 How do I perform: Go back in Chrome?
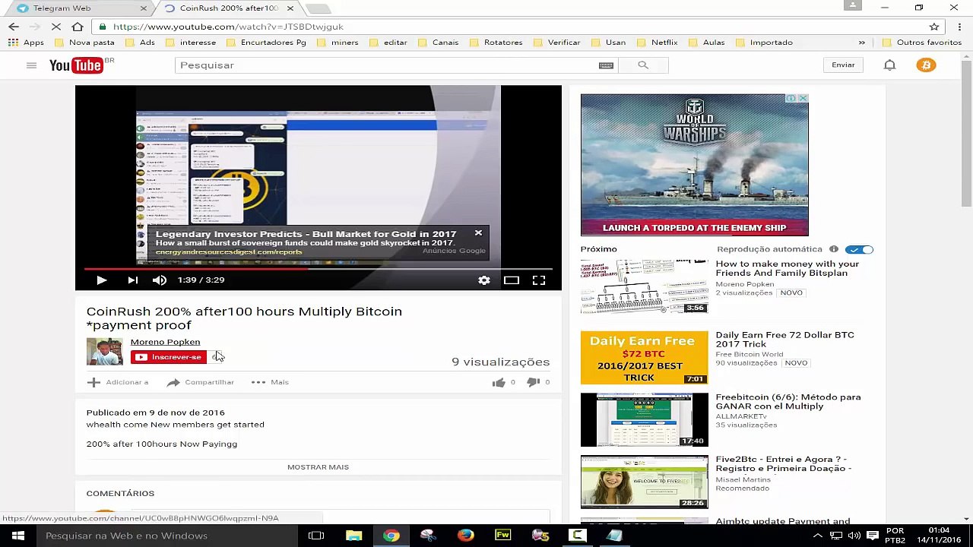click(x=13, y=27)
